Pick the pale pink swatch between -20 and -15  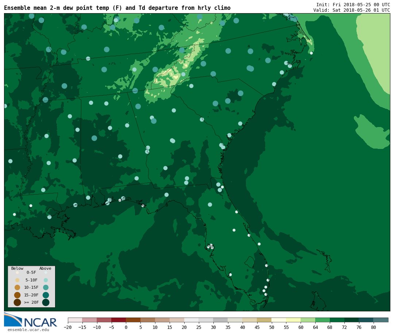[x=75, y=320]
